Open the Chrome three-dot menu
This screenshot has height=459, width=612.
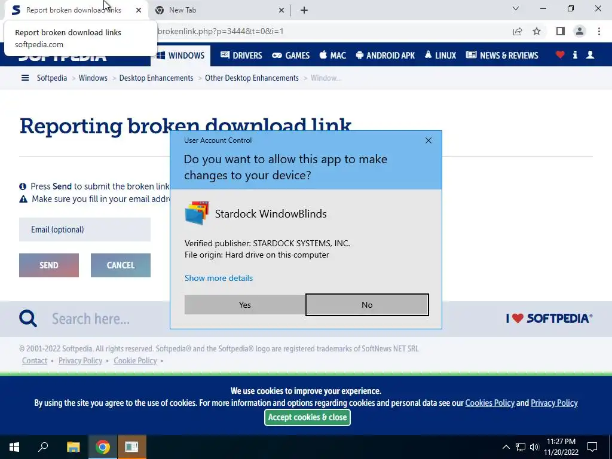599,31
